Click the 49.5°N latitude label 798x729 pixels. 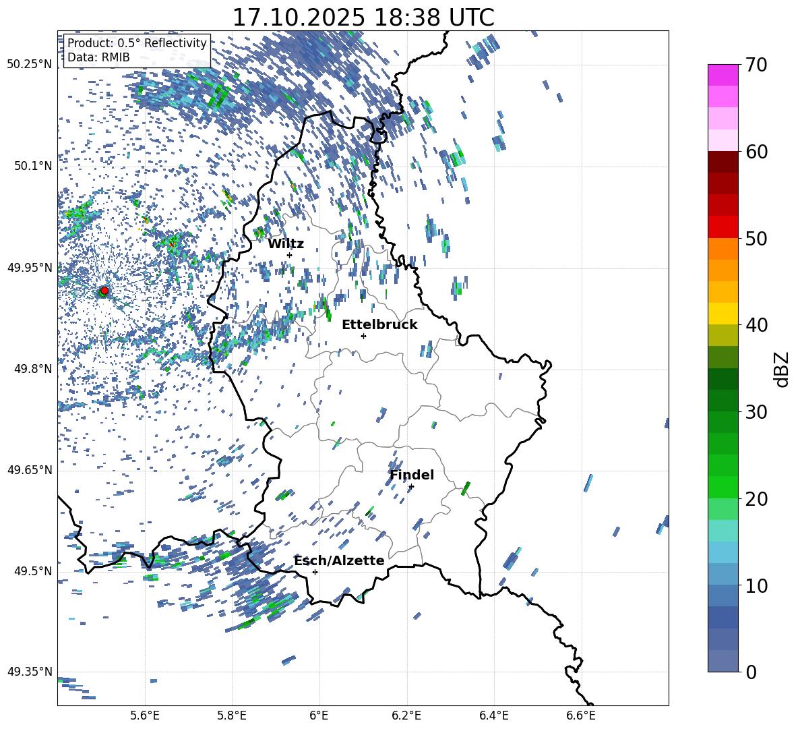pos(33,571)
